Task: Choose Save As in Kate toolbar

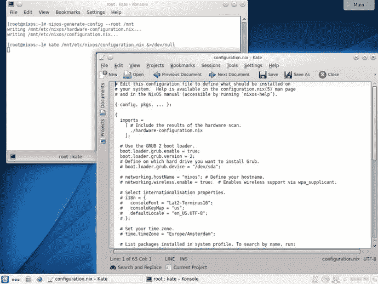Action: (297, 75)
